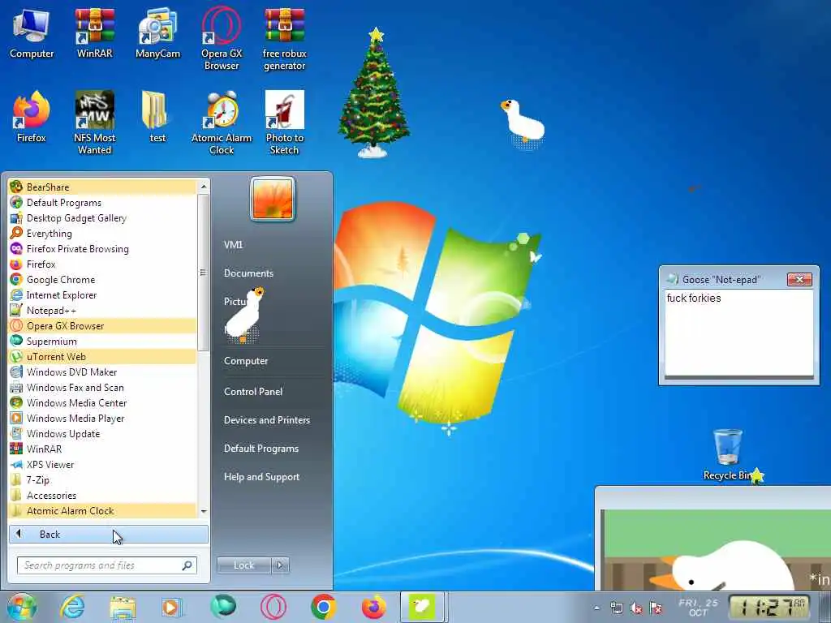Launch uTorrent Web from the programs list

click(x=102, y=357)
